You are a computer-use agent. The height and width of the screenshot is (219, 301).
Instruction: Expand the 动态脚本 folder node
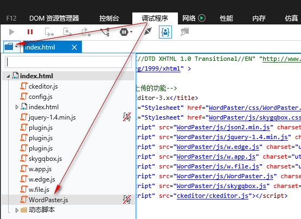coord(17,210)
